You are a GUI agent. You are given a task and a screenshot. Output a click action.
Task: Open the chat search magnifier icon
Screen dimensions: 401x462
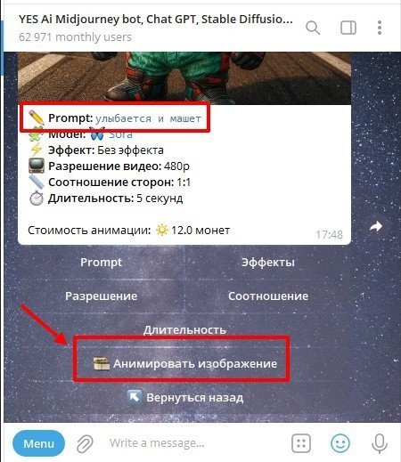pos(313,28)
